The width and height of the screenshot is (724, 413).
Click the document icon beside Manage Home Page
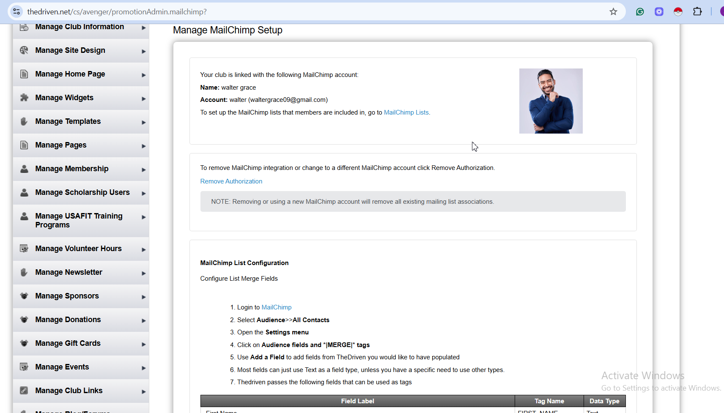(24, 74)
